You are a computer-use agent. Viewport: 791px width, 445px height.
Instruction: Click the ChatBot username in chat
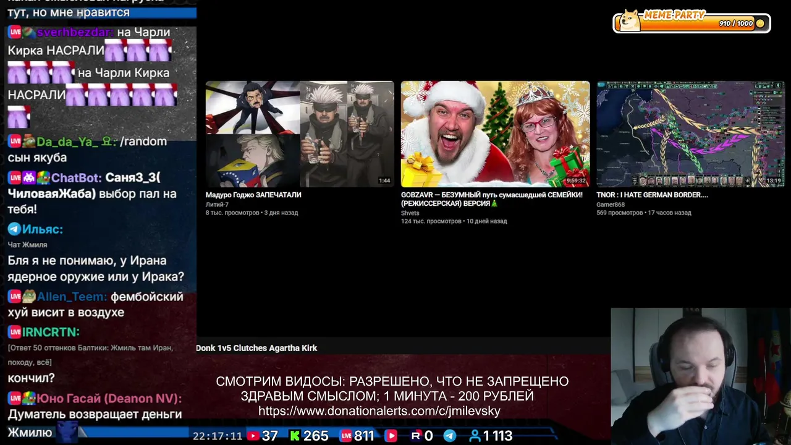tap(76, 178)
